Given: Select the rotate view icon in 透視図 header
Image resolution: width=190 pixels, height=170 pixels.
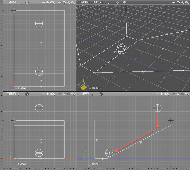Looking at the screenshot, I should 178,2.
